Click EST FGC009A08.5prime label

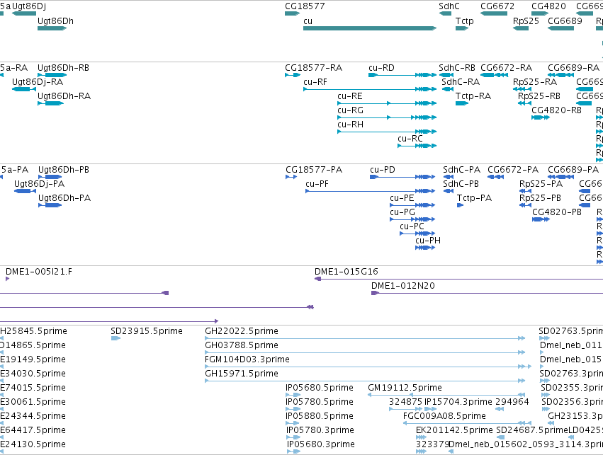(x=444, y=416)
